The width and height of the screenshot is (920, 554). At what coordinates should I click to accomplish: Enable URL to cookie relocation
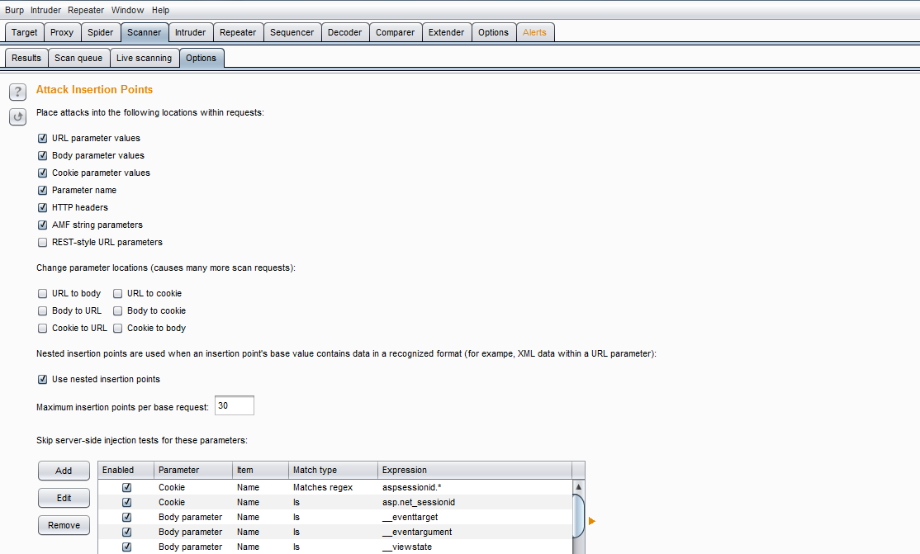coord(117,293)
